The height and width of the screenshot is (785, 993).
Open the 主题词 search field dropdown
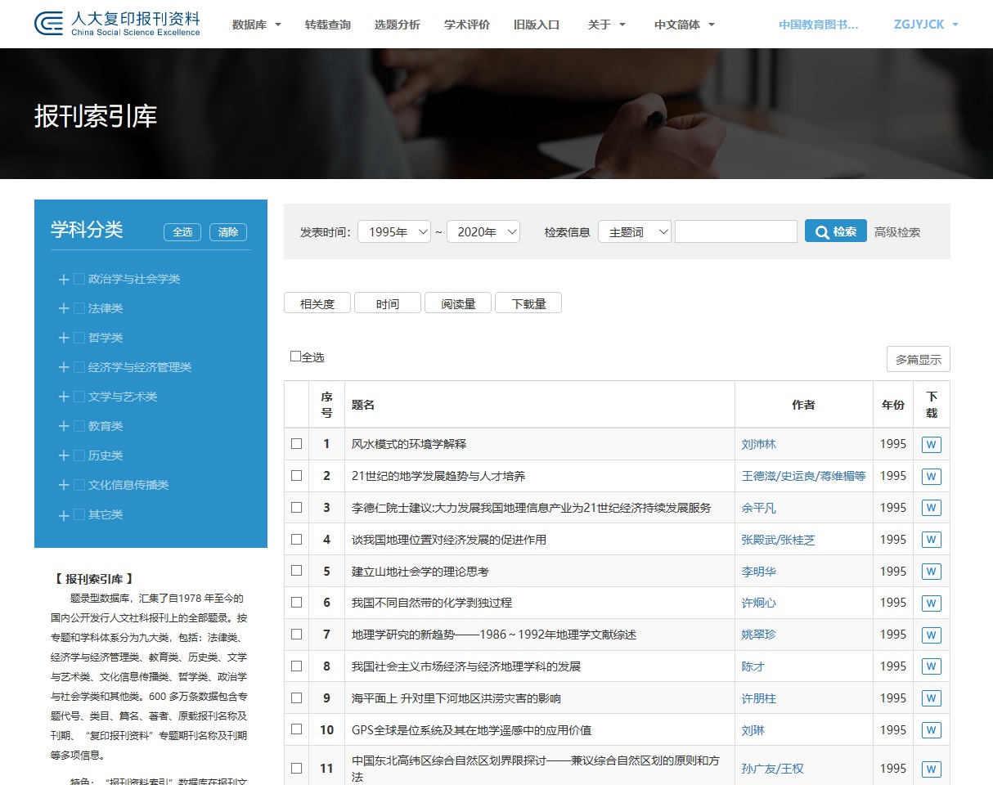point(635,232)
